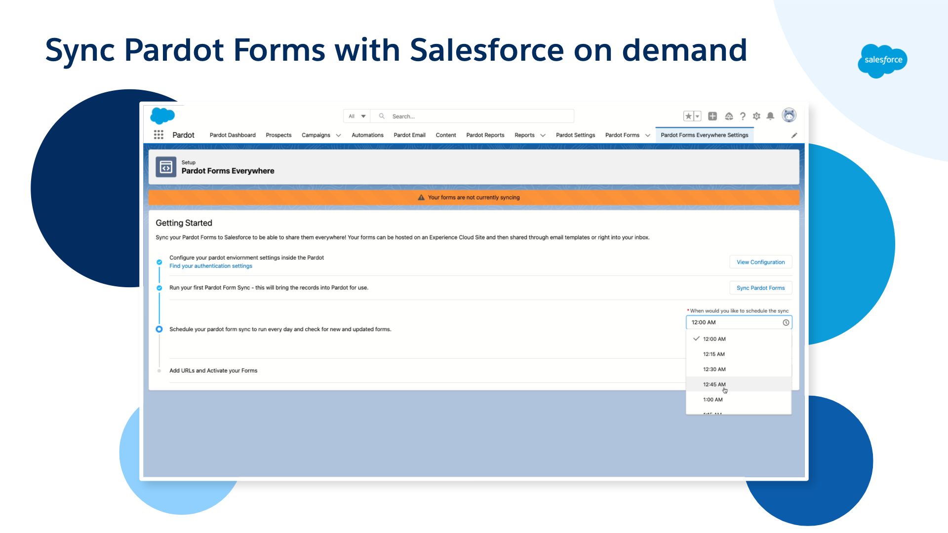Click the Setup gear icon
Viewport: 948px width, 533px height.
pyautogui.click(x=756, y=116)
